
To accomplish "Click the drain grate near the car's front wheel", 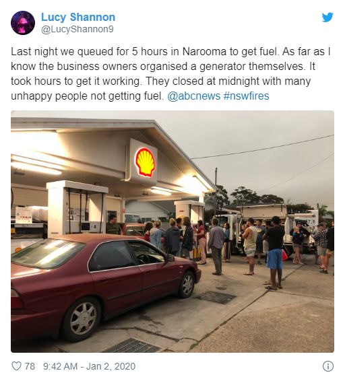I will (216, 298).
